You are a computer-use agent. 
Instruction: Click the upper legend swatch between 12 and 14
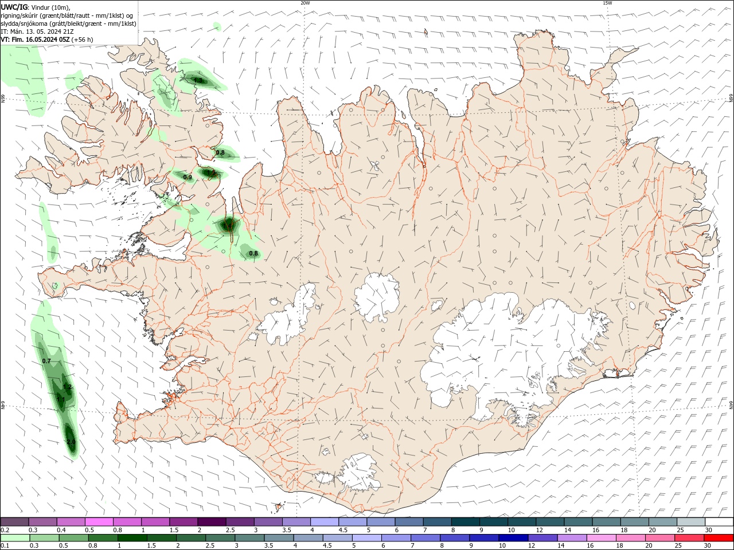[x=549, y=522]
